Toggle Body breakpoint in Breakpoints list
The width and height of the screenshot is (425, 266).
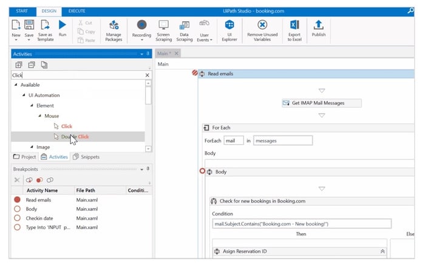click(17, 209)
